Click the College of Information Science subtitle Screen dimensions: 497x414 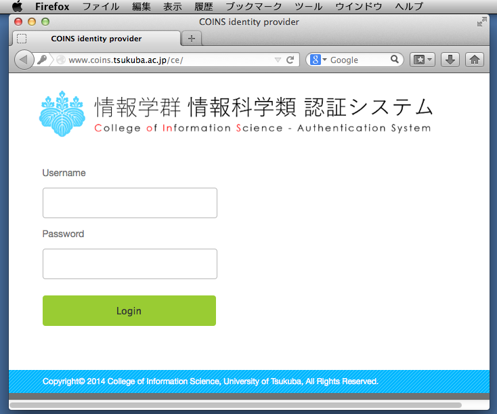point(263,128)
